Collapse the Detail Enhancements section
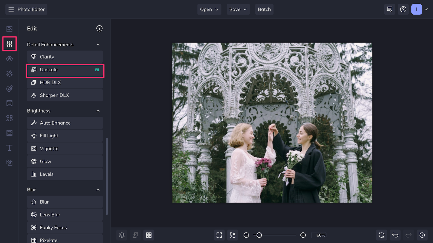Image resolution: width=433 pixels, height=243 pixels. (x=98, y=45)
